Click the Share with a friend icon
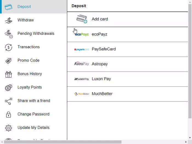Viewport: 192px width, 144px height. point(9,101)
